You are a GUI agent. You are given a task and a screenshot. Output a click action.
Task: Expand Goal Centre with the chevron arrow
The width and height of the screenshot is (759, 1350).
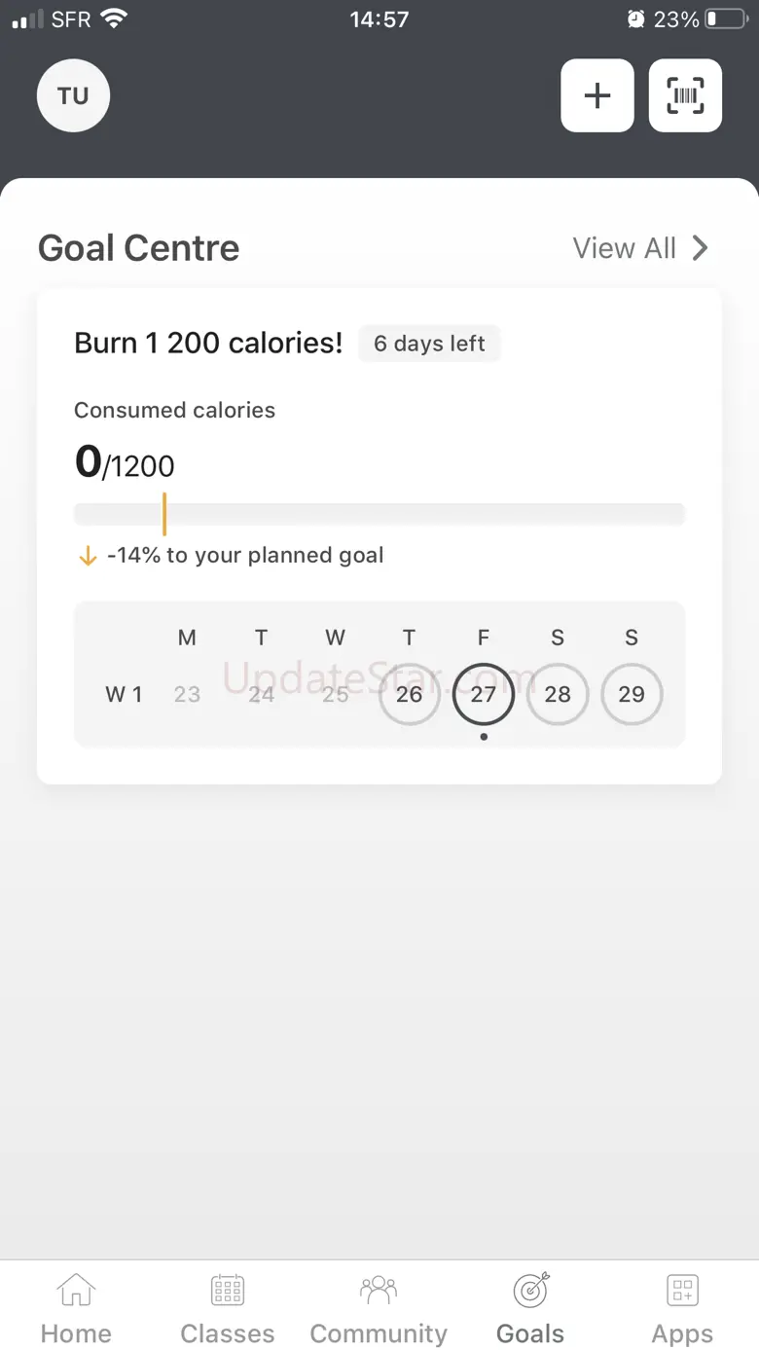point(701,248)
